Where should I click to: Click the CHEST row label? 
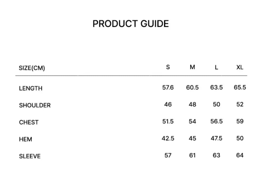pyautogui.click(x=29, y=122)
